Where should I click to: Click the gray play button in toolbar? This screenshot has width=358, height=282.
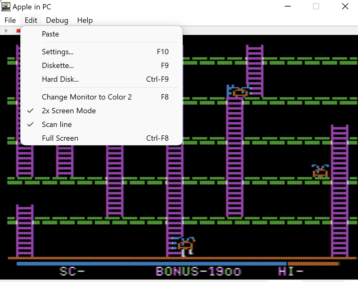coord(6,31)
